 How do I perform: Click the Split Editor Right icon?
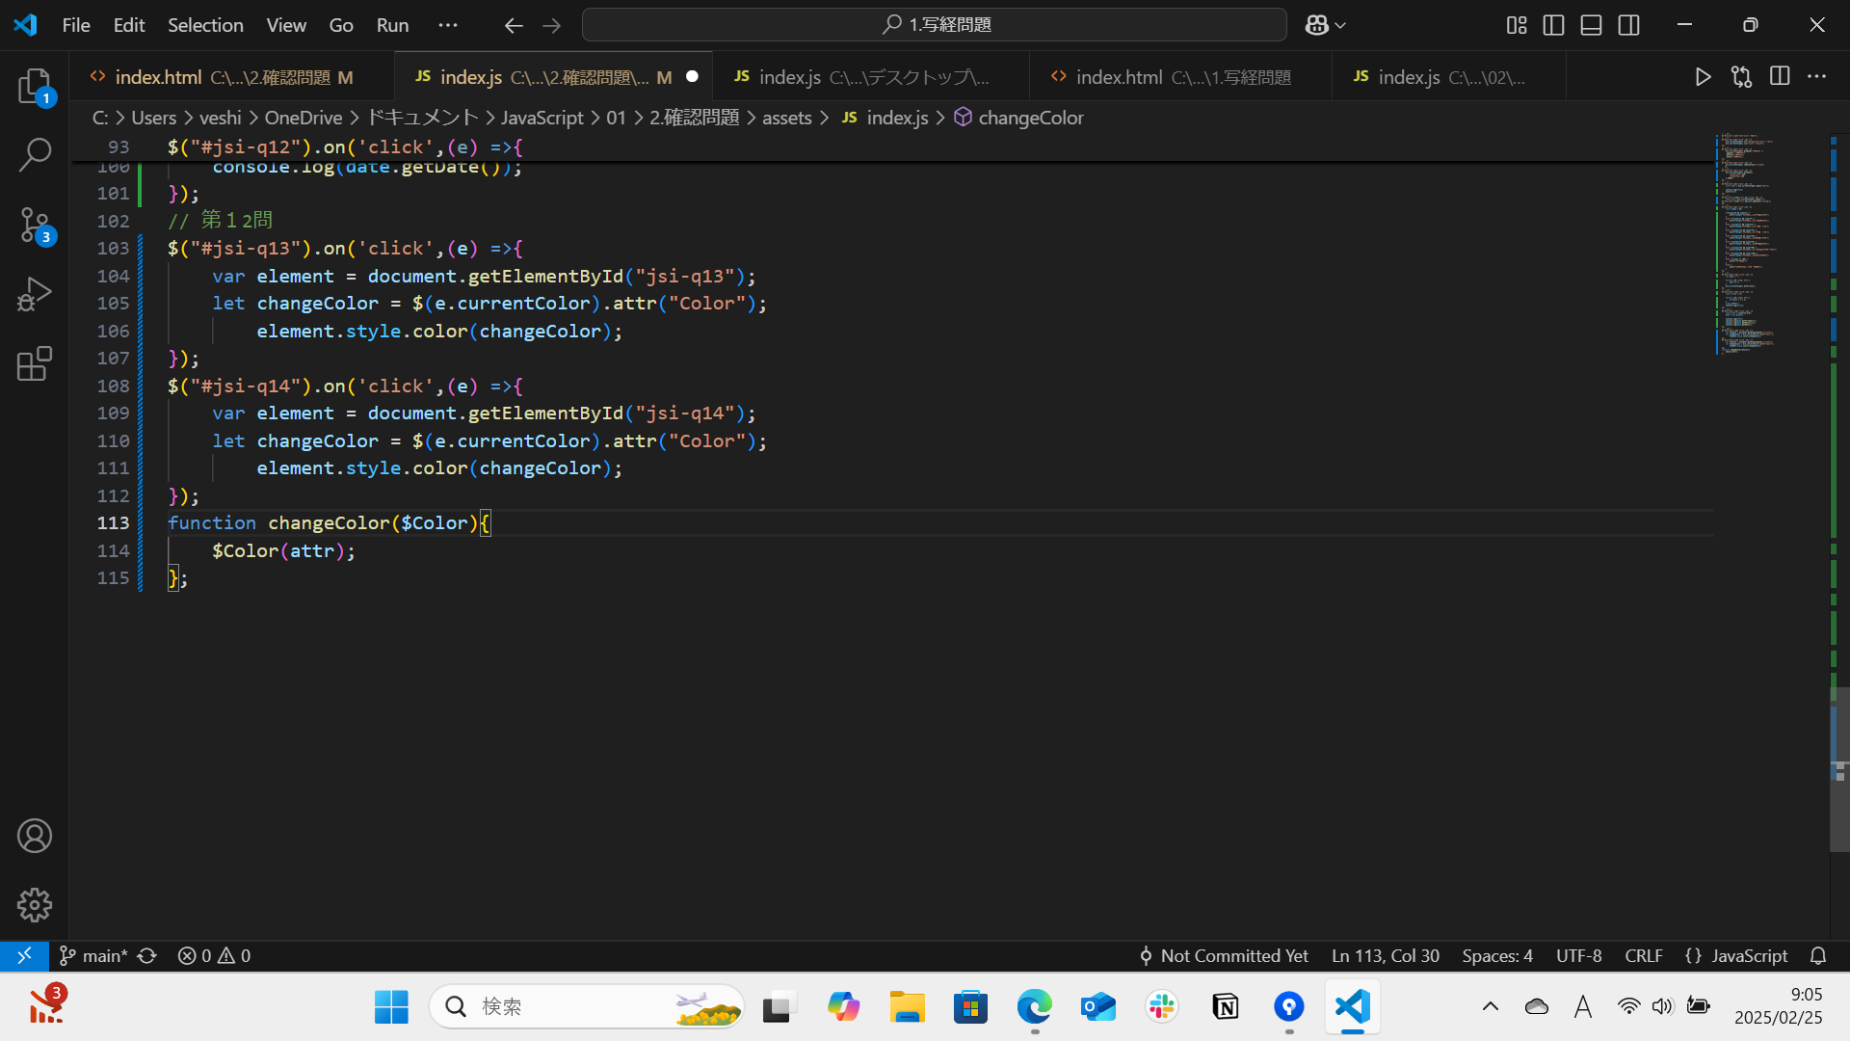coord(1780,77)
